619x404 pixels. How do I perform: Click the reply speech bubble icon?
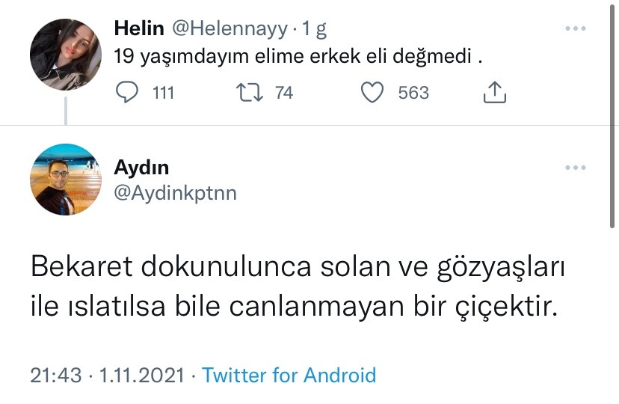coord(129,93)
